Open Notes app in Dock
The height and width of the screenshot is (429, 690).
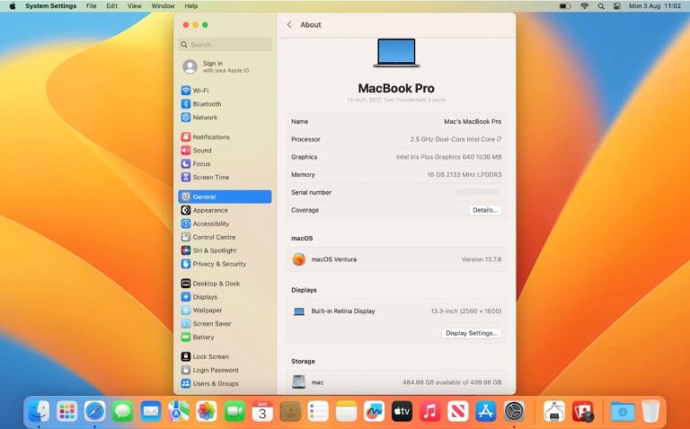click(x=346, y=412)
